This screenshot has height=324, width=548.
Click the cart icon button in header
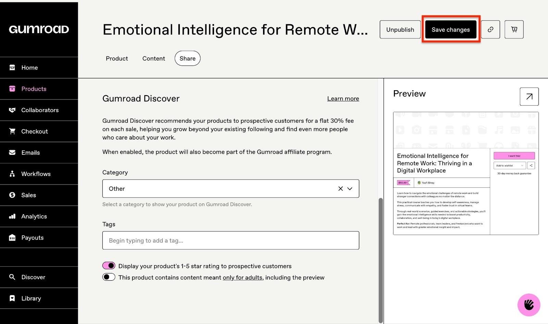click(x=514, y=29)
